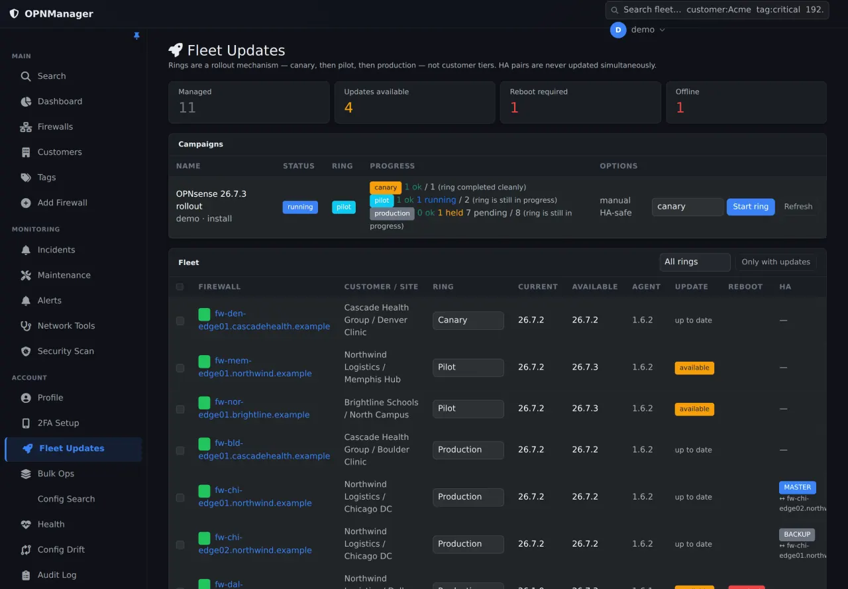Navigate to Incidents page

point(73,250)
